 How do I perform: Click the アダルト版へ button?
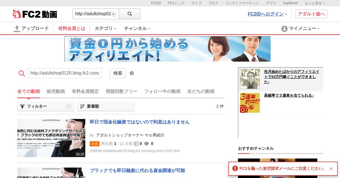311,14
